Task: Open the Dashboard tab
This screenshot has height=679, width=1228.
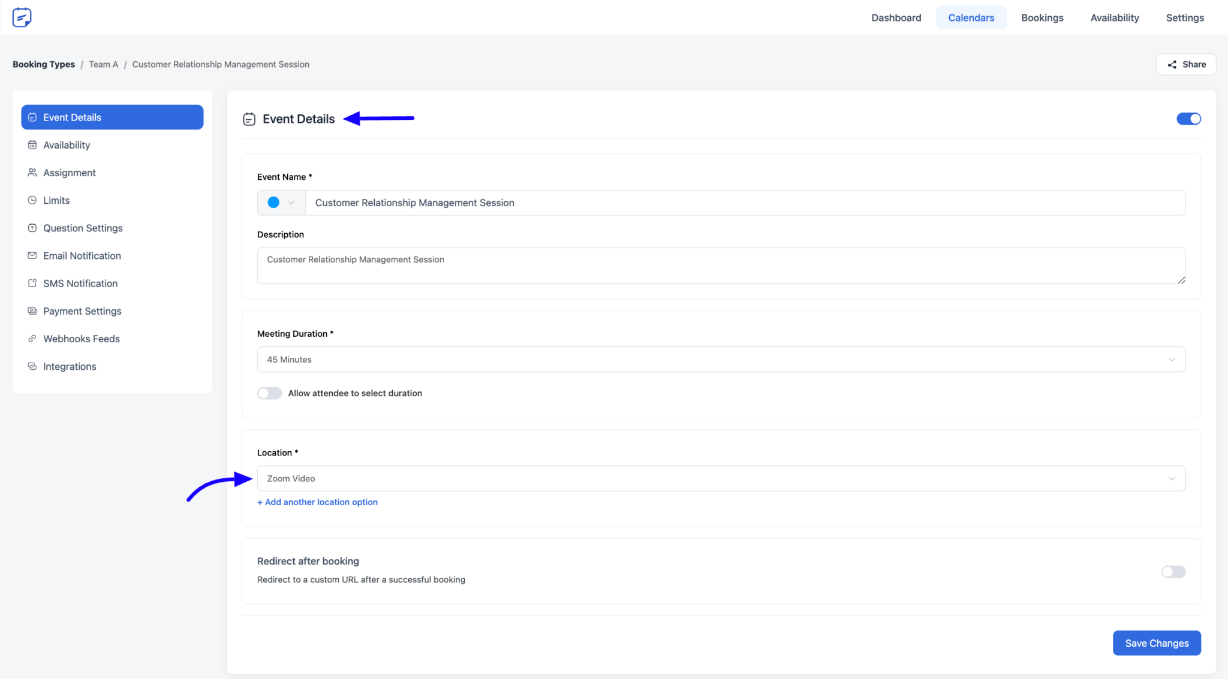Action: (896, 17)
